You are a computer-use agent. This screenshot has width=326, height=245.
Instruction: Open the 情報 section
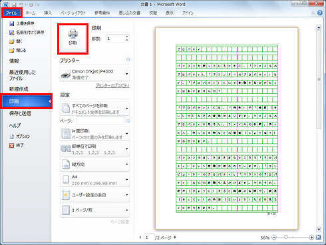coord(14,61)
